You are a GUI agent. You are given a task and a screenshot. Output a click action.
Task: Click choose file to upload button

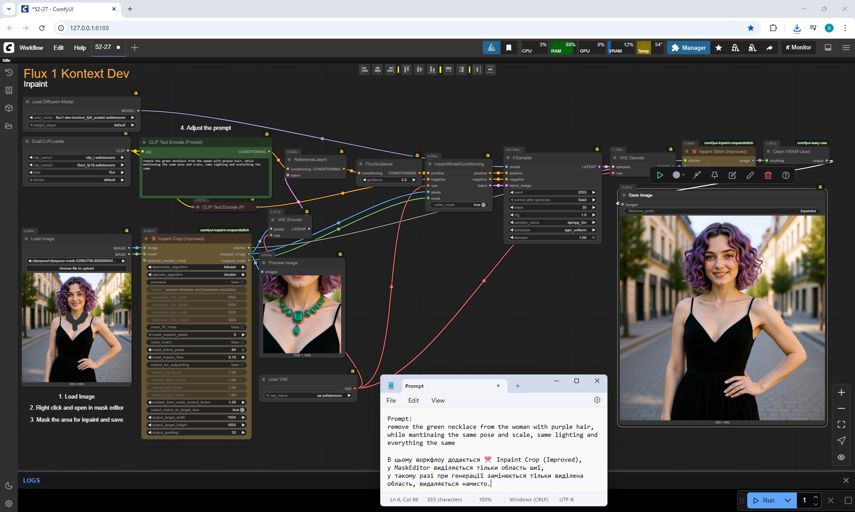point(77,268)
